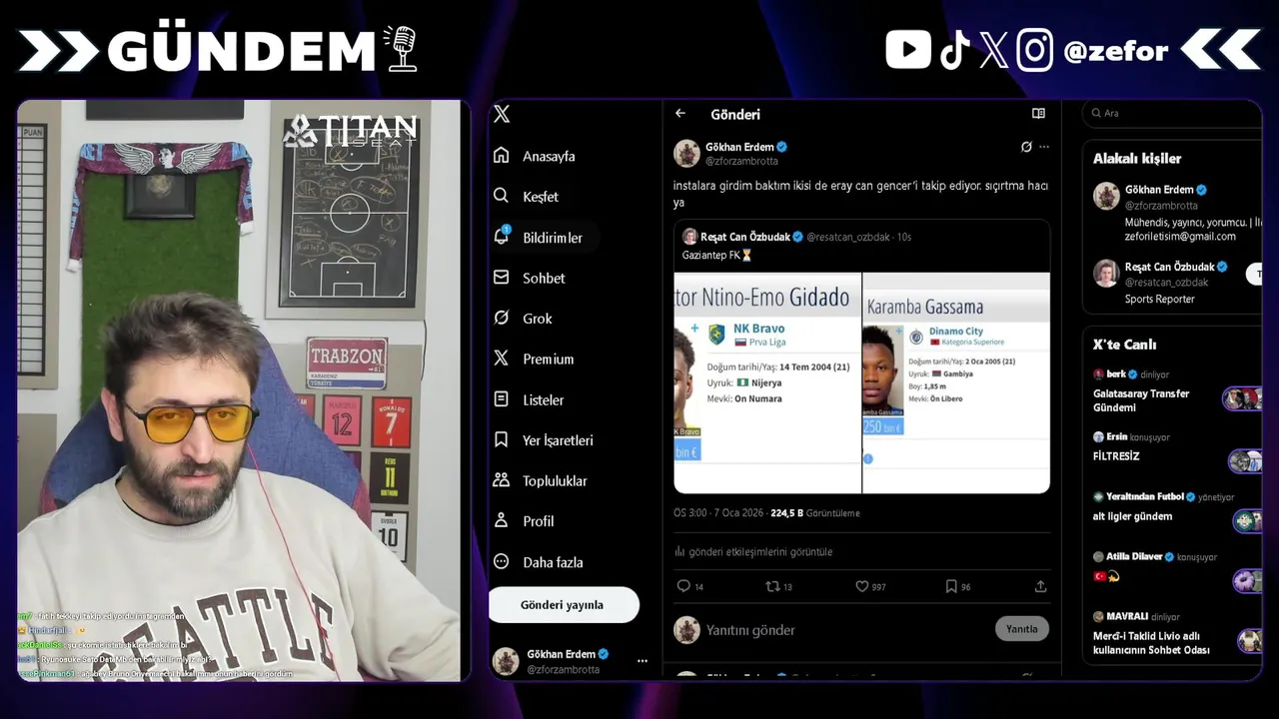
Task: Click the repost icon
Action: (x=772, y=586)
